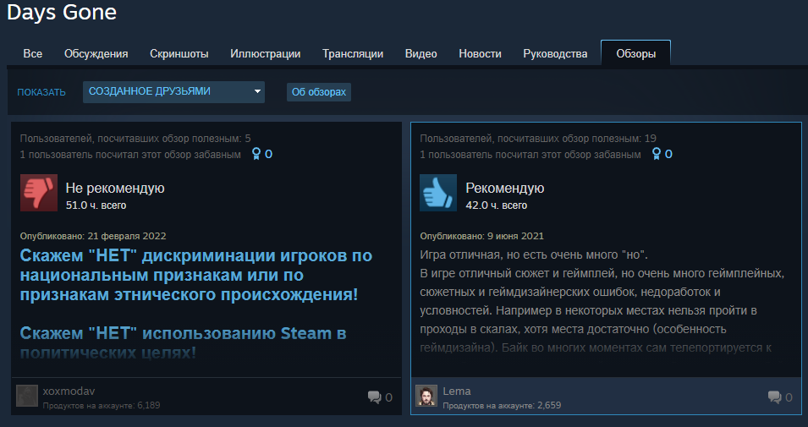The image size is (808, 427).
Task: Click the helpful count ending in "полезным: 5"
Action: pyautogui.click(x=135, y=138)
